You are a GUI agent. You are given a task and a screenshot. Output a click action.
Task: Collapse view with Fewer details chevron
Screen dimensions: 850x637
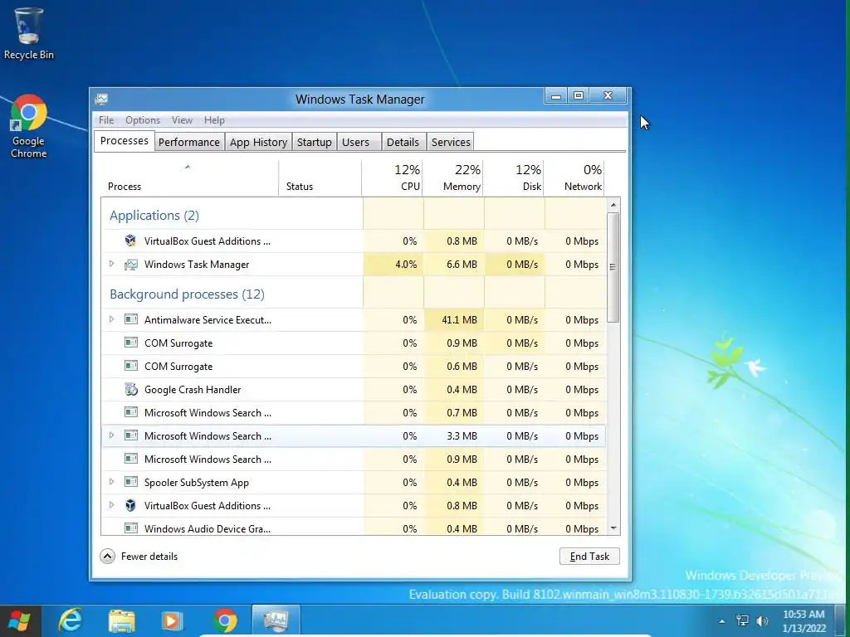click(107, 557)
